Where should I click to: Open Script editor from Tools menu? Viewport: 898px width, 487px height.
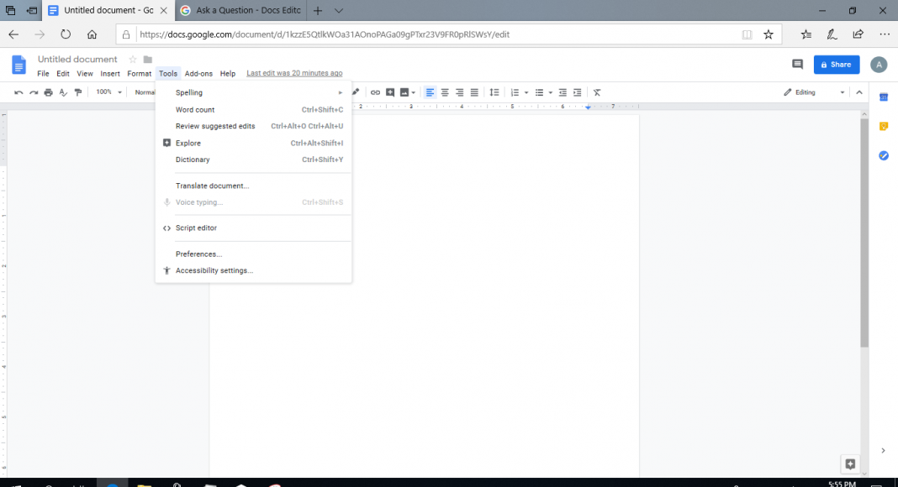[253, 228]
